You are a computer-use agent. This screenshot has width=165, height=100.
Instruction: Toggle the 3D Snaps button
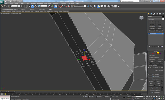coord(59,6)
